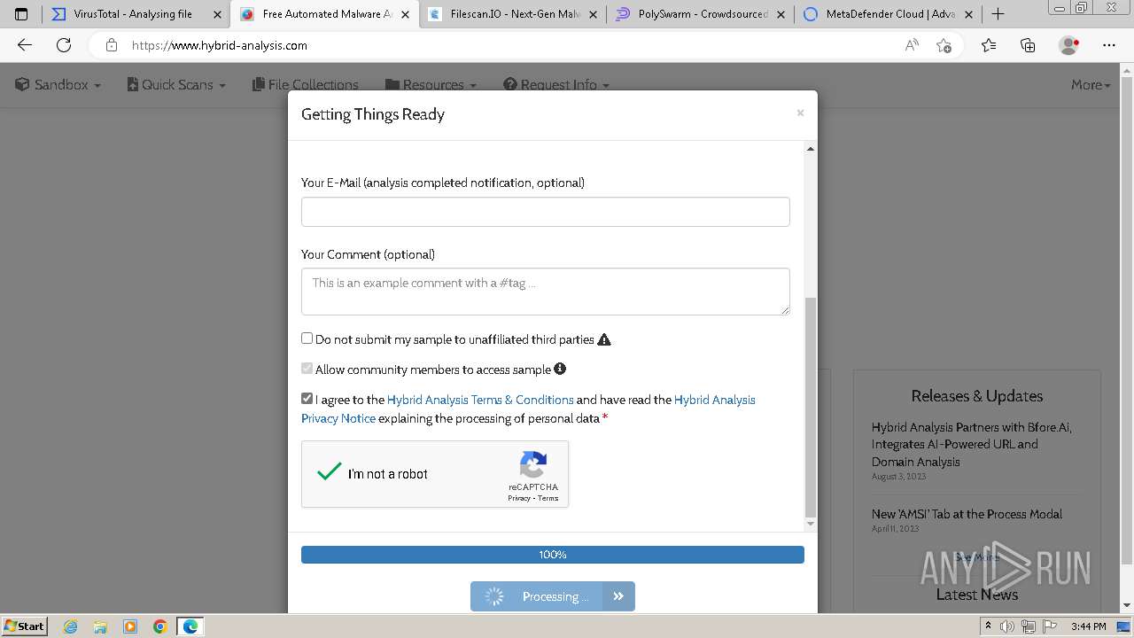Open the browser profile icon

click(x=1068, y=45)
